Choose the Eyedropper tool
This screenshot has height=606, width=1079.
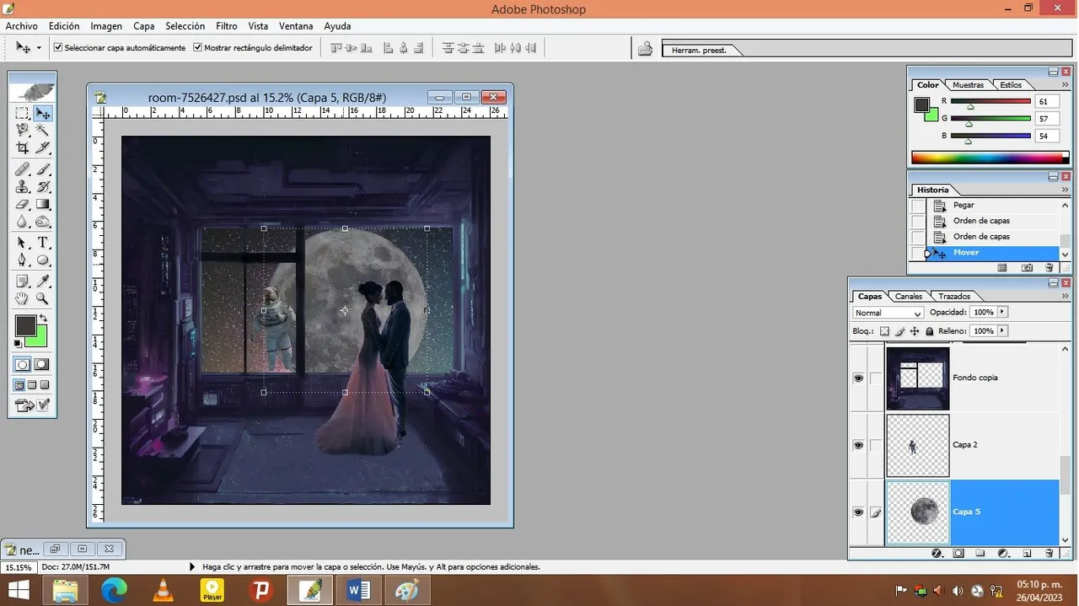point(42,281)
